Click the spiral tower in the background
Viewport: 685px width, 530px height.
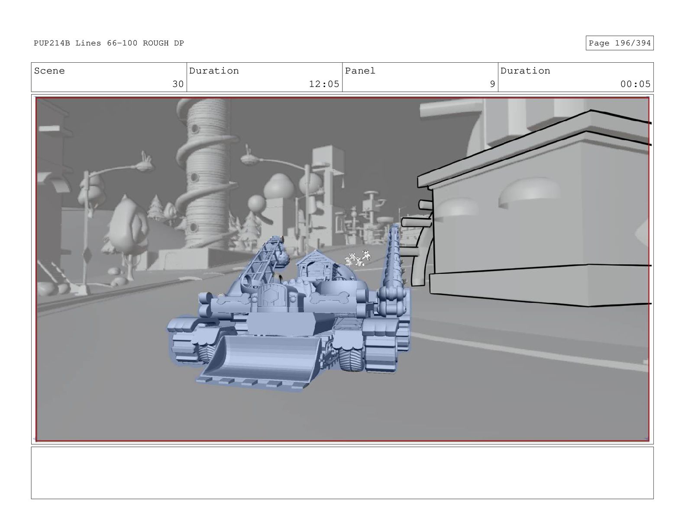[x=207, y=173]
